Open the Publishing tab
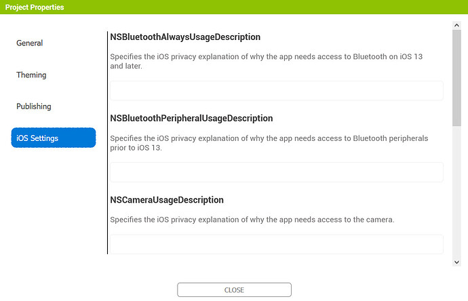This screenshot has height=301, width=468. point(34,106)
